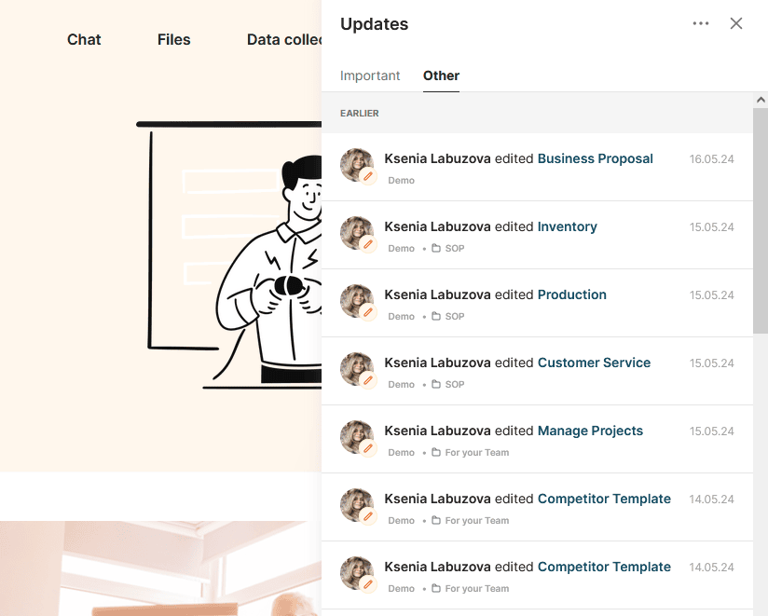Open the Files tab
Screen dimensions: 768x616
coord(174,40)
